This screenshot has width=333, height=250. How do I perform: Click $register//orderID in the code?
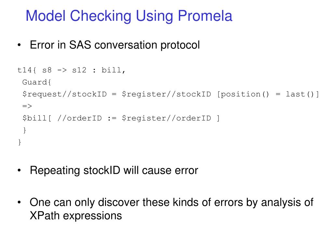[166, 118]
